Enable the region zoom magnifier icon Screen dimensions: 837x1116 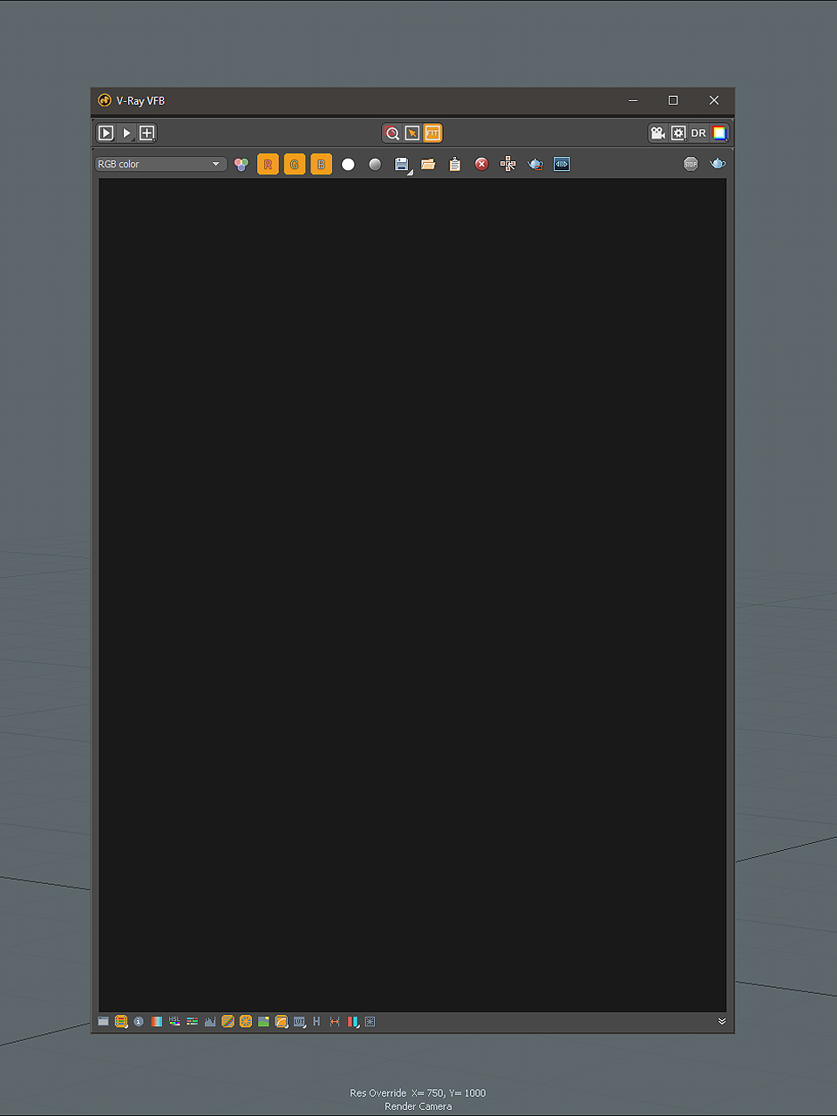click(392, 133)
